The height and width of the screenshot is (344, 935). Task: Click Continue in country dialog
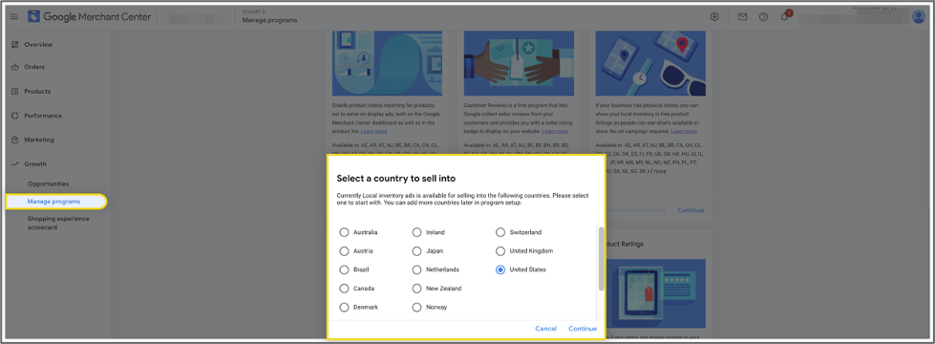[583, 329]
